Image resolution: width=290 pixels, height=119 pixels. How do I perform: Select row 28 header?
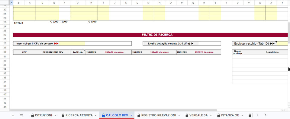coord(5,44)
